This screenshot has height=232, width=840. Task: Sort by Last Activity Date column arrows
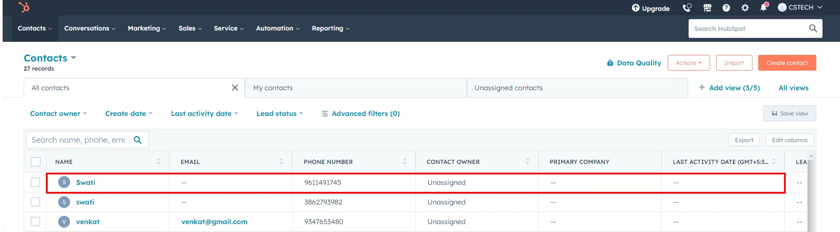pos(774,161)
